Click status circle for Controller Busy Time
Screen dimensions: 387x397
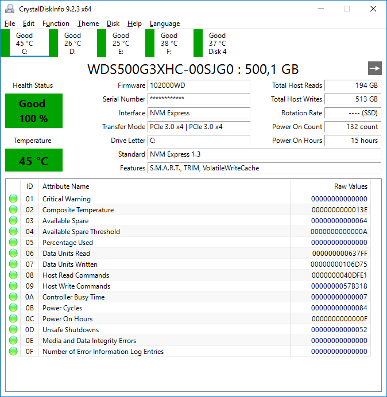(x=13, y=297)
